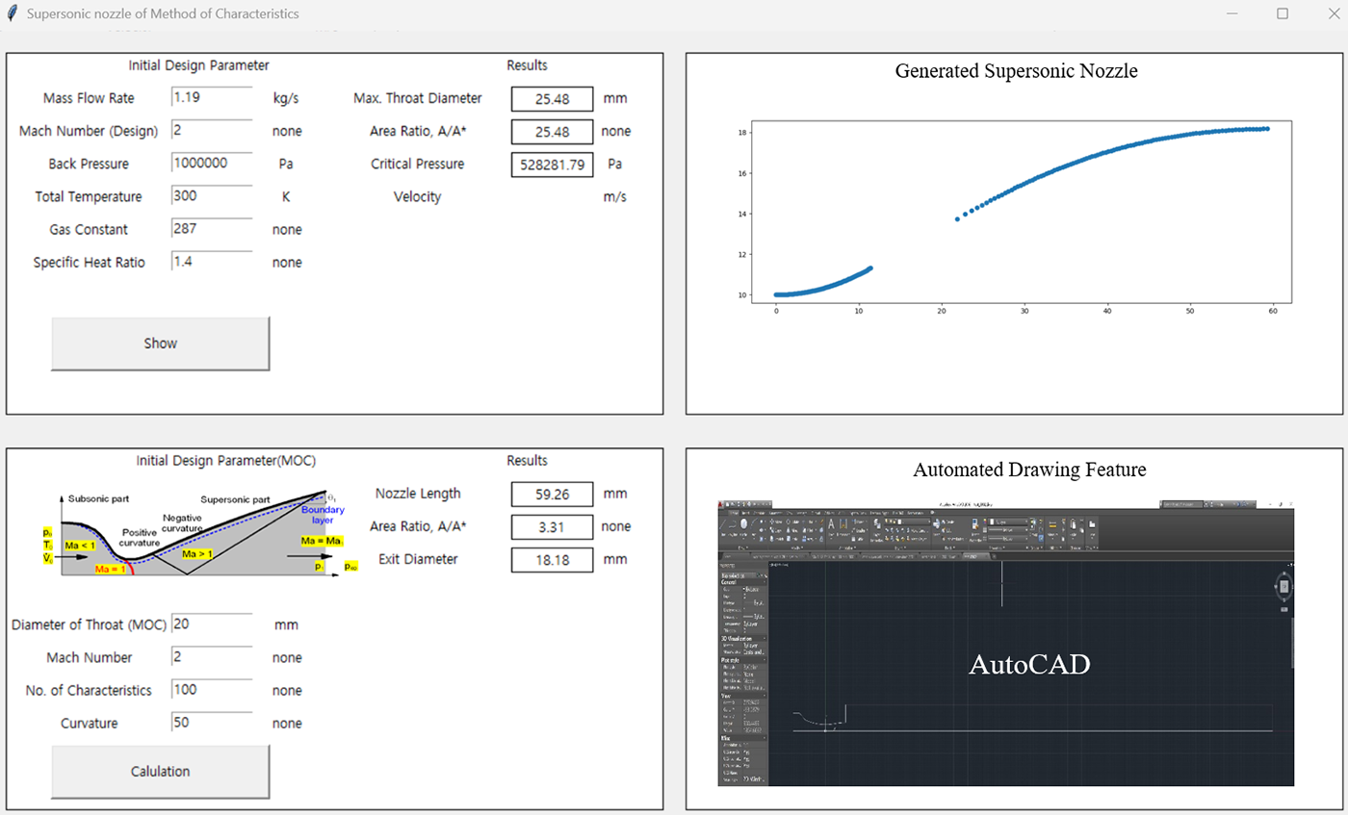The image size is (1348, 815).
Task: Maximize the Supersonic nozzle window
Action: click(x=1282, y=13)
